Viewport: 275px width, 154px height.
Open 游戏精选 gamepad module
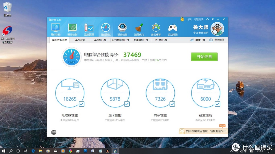pos(173,29)
